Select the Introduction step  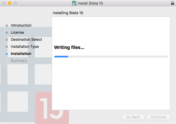(x=21, y=25)
